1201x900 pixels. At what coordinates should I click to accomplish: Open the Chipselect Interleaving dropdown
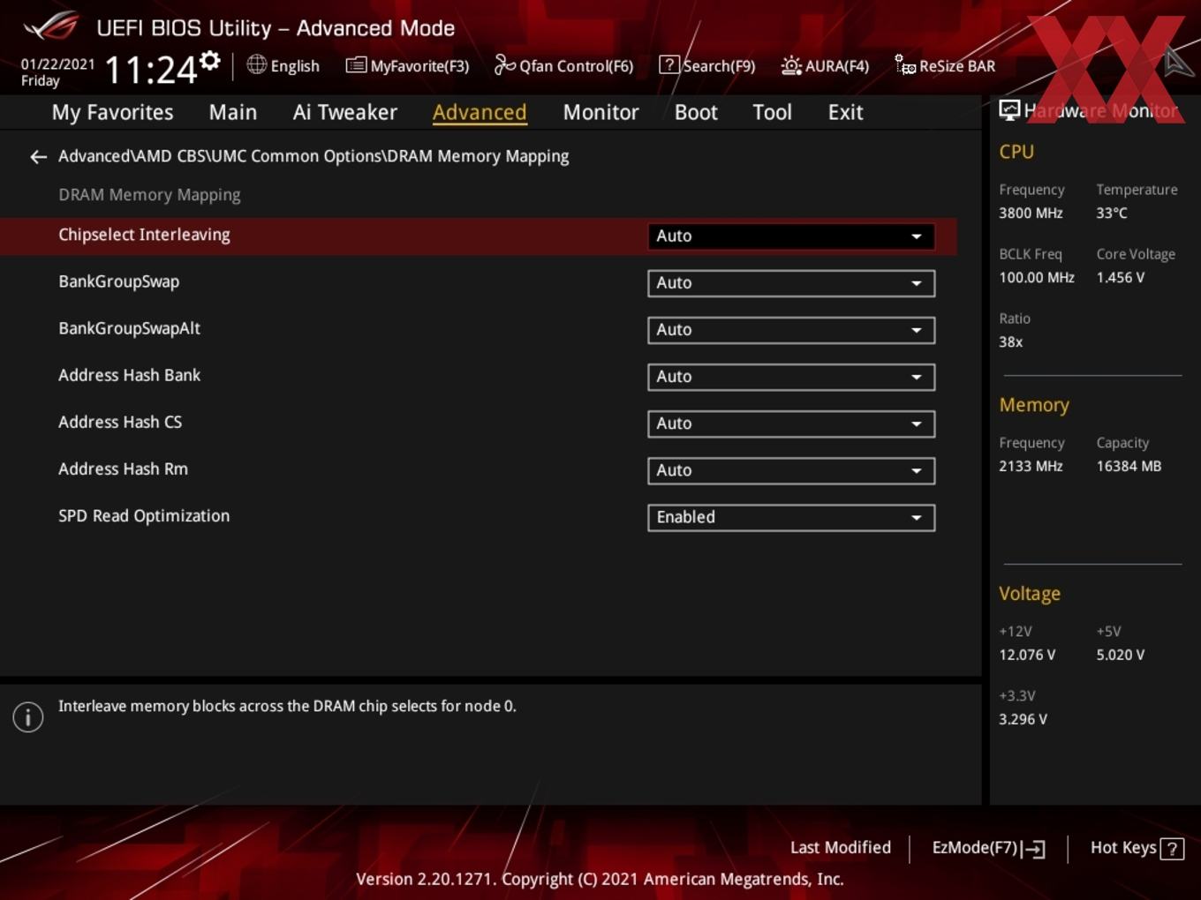click(x=791, y=236)
